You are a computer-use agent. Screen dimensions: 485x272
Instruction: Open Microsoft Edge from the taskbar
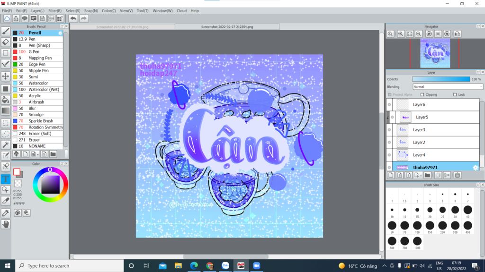pos(194,265)
